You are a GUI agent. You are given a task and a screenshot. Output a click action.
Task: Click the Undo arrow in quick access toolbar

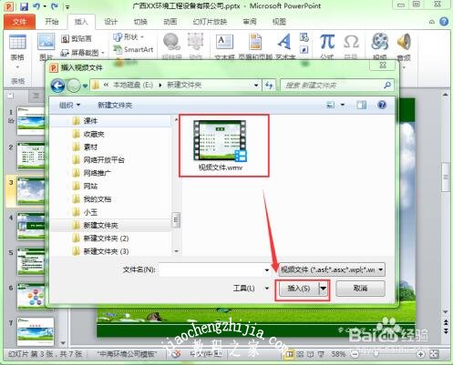click(x=36, y=6)
